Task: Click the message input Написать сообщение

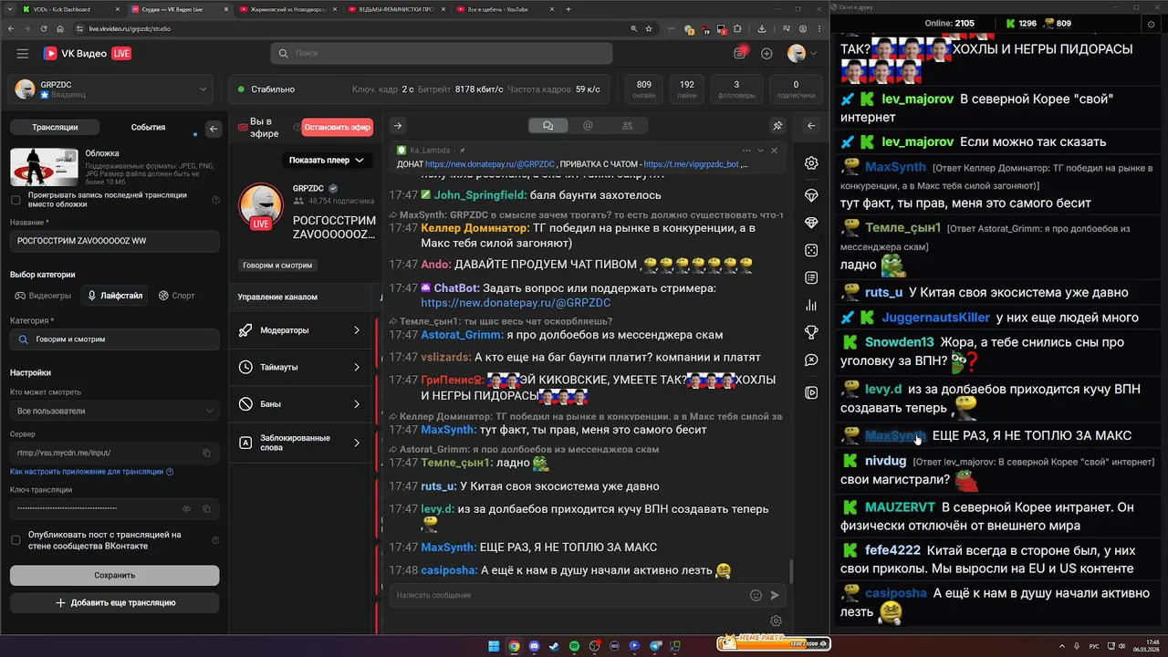Action: coord(568,595)
